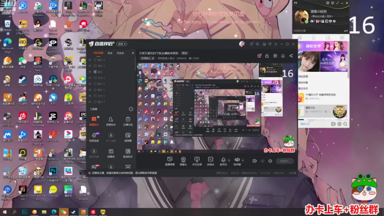Click the 麦克风 microphone icon
Viewport: 384px width, 216px height.
pos(223,160)
